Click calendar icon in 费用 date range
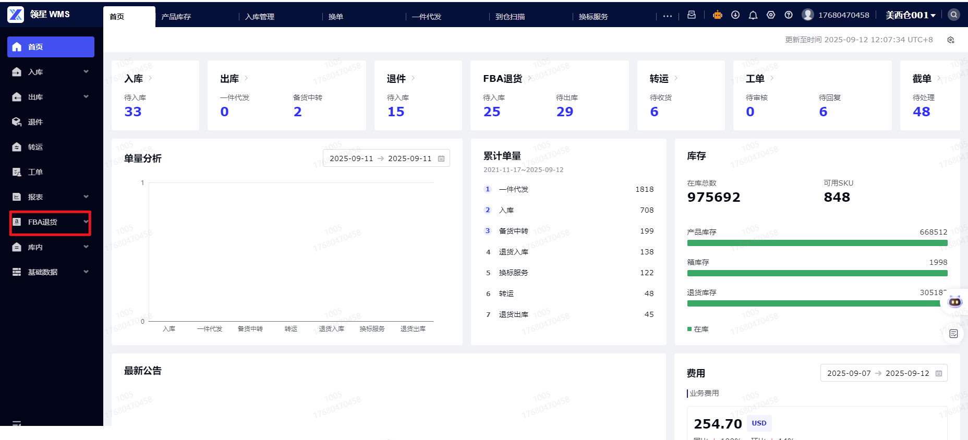968x440 pixels. 939,373
